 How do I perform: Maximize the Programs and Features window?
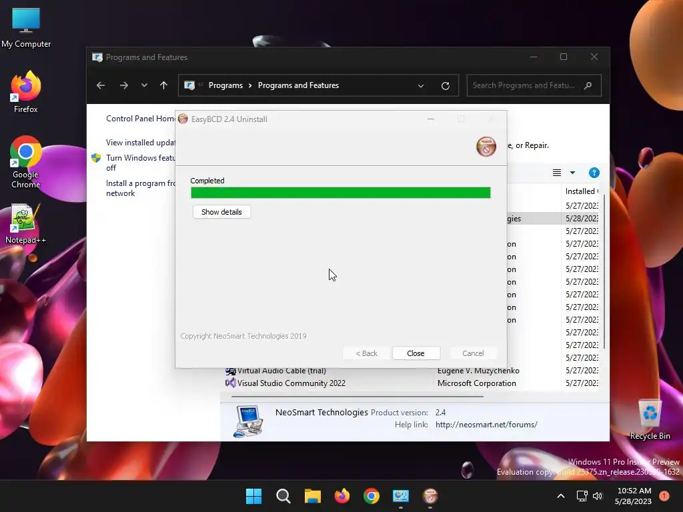(564, 57)
